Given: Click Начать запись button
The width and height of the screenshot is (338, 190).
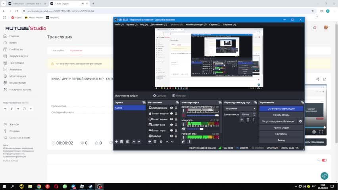Looking at the screenshot, I should click(281, 115).
